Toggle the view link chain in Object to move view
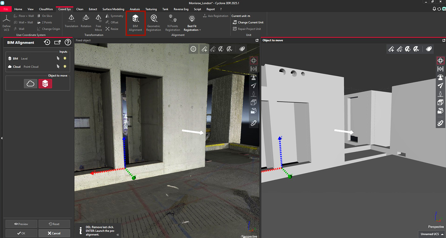This screenshot has height=238, width=446. coord(440,123)
